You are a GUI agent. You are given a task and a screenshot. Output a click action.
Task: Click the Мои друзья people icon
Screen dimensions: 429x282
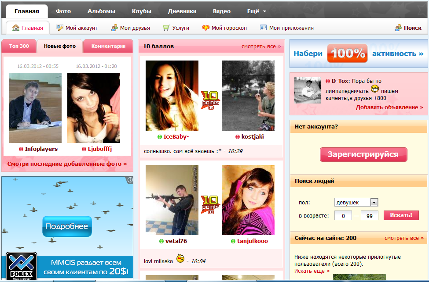114,28
